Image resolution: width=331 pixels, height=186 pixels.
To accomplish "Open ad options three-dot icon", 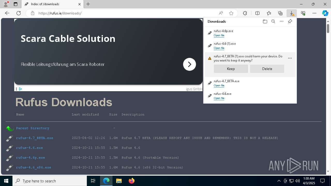I will (16, 89).
